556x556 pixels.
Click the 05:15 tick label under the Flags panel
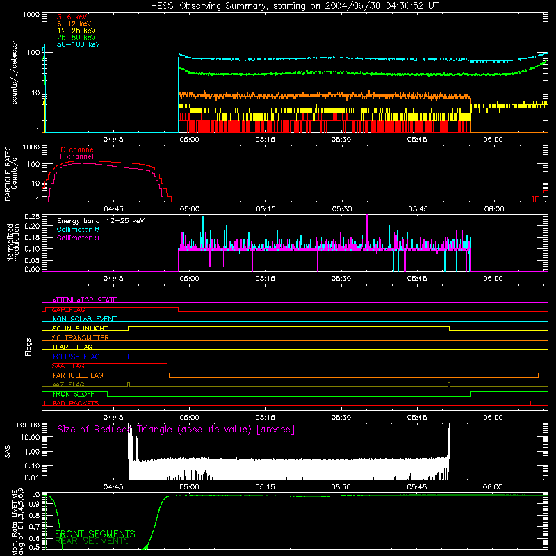(265, 418)
